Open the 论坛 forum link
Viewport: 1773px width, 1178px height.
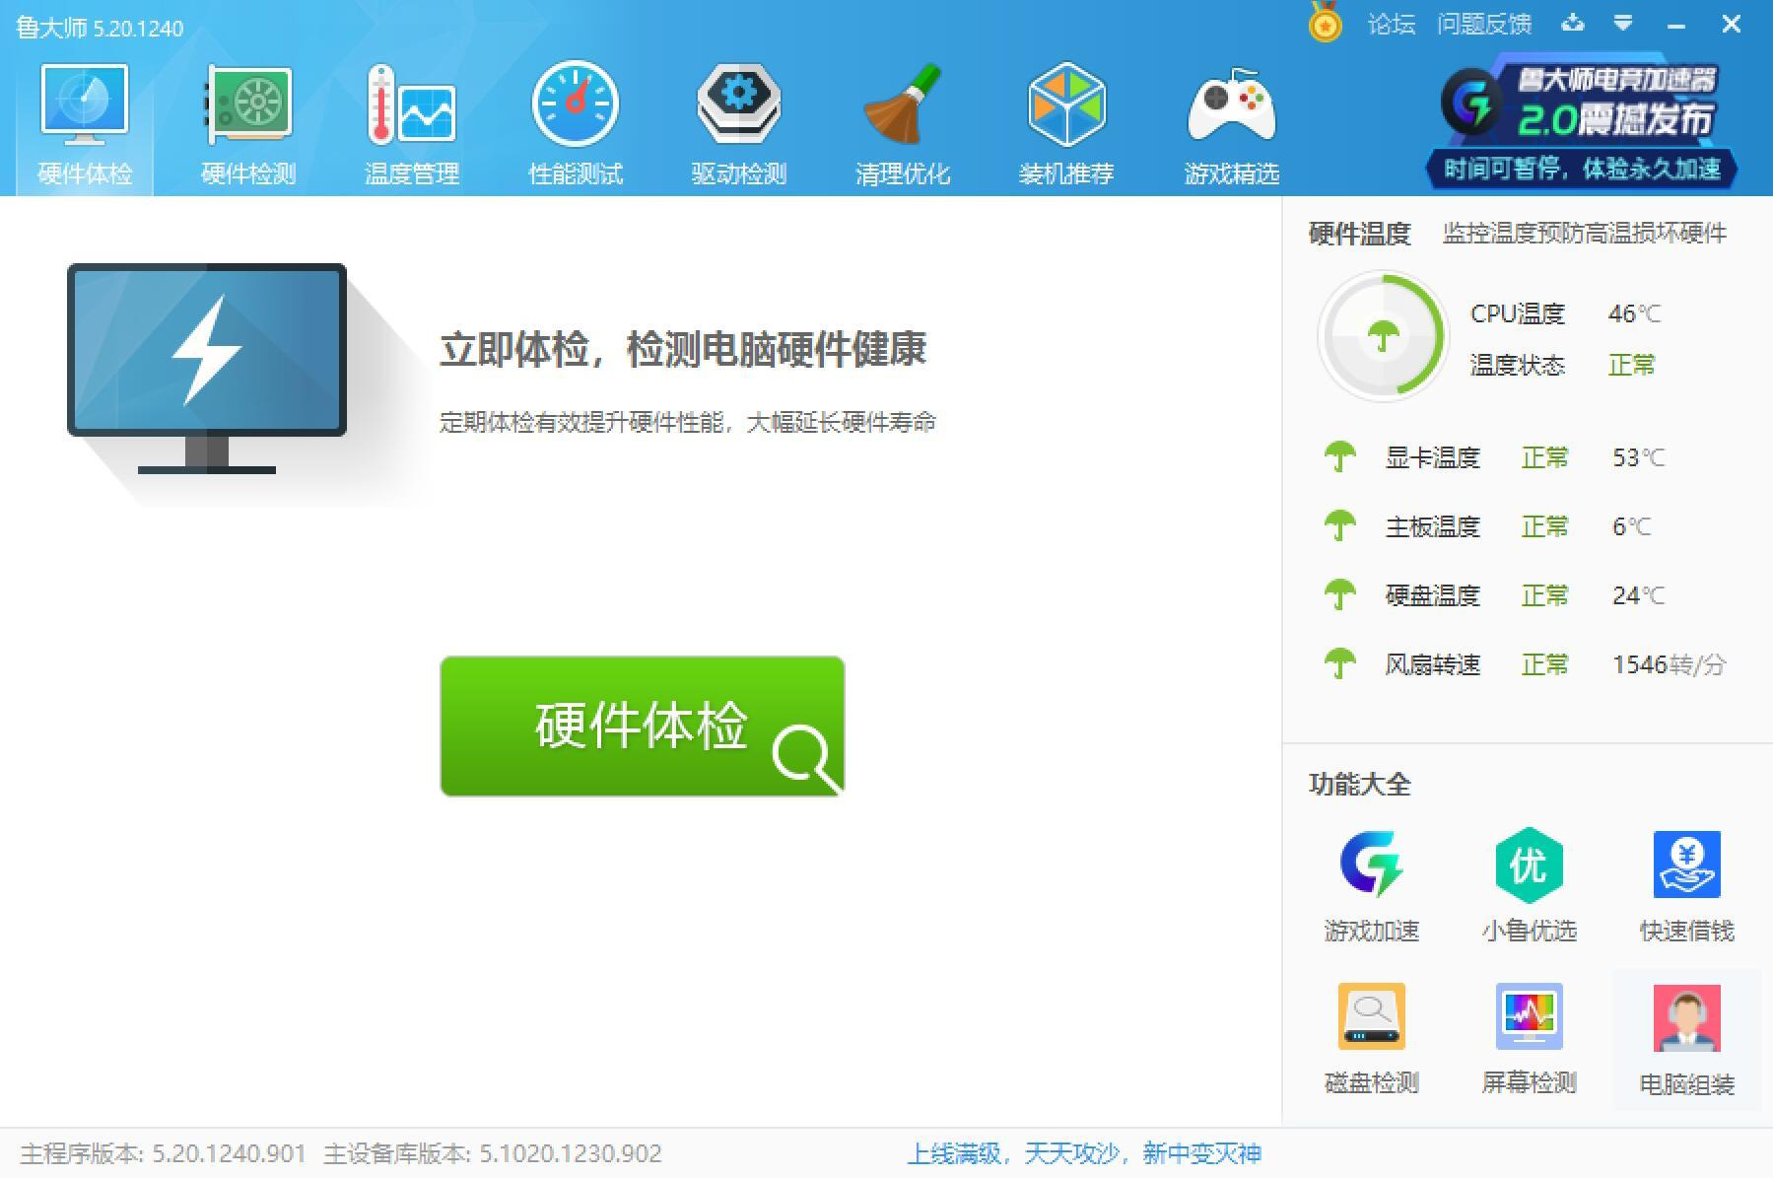1392,24
